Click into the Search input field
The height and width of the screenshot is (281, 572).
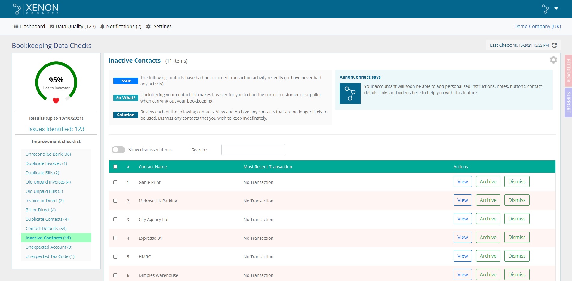253,150
